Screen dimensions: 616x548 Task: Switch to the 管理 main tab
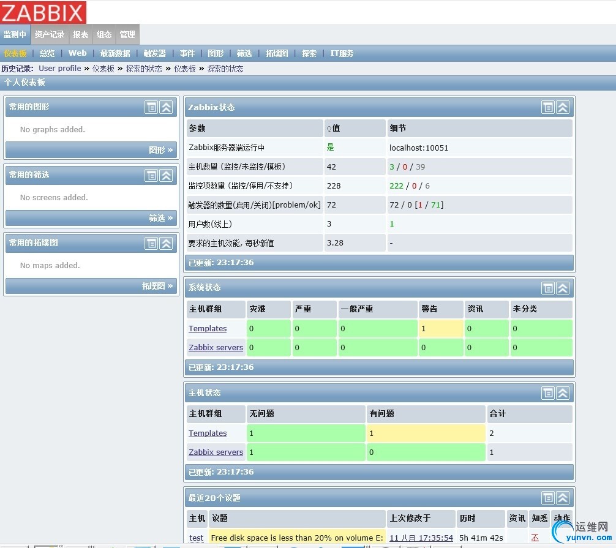(128, 34)
